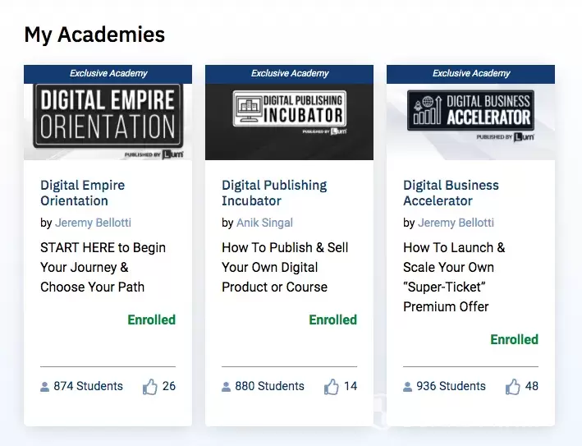Click person icon next to 880 Students

(x=227, y=387)
